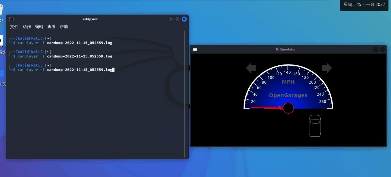The height and width of the screenshot is (177, 391).
Task: Click the trash desktop icon at the left edge
Action: tap(1, 10)
